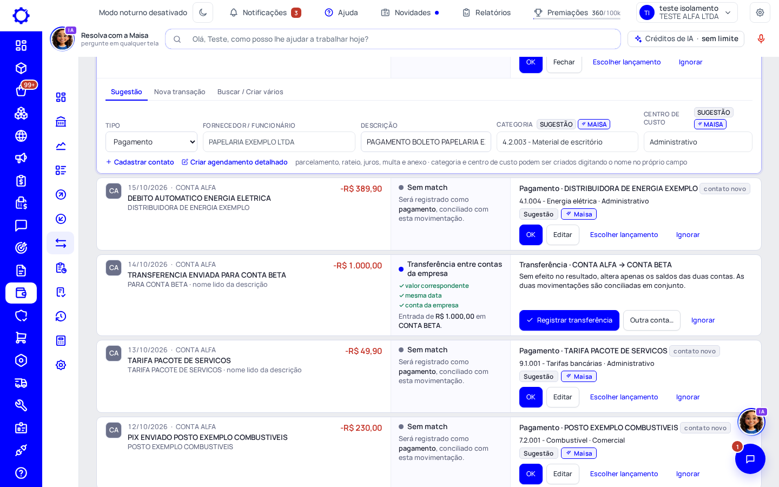Open the shopping cart icon in blue sidebar
Viewport: 779px width, 487px height.
(x=21, y=338)
